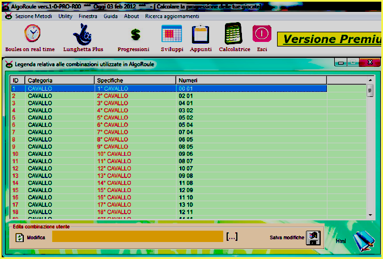Select the 18° CAVALLO row
Image resolution: width=383 pixels, height=259 pixels.
(x=169, y=212)
